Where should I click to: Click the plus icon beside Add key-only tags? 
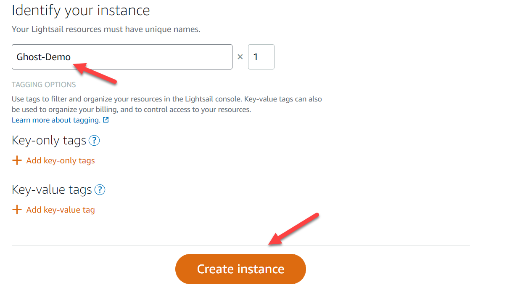click(17, 160)
